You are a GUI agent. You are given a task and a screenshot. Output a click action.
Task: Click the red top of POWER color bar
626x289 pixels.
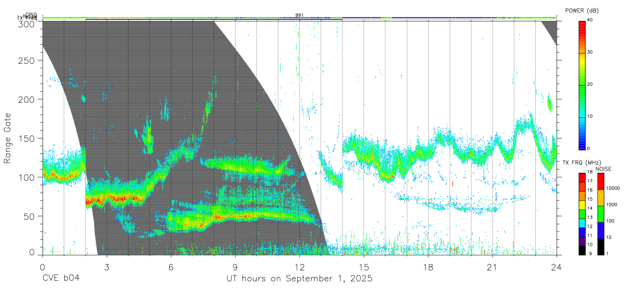click(582, 25)
